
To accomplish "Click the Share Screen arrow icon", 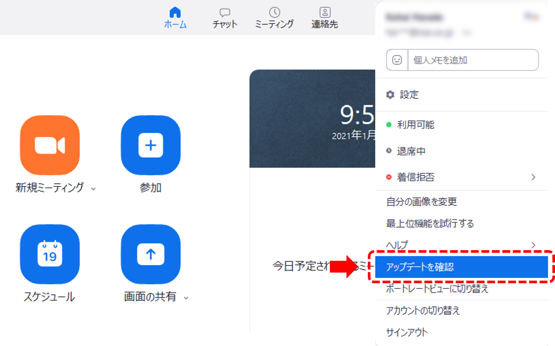I will [151, 254].
